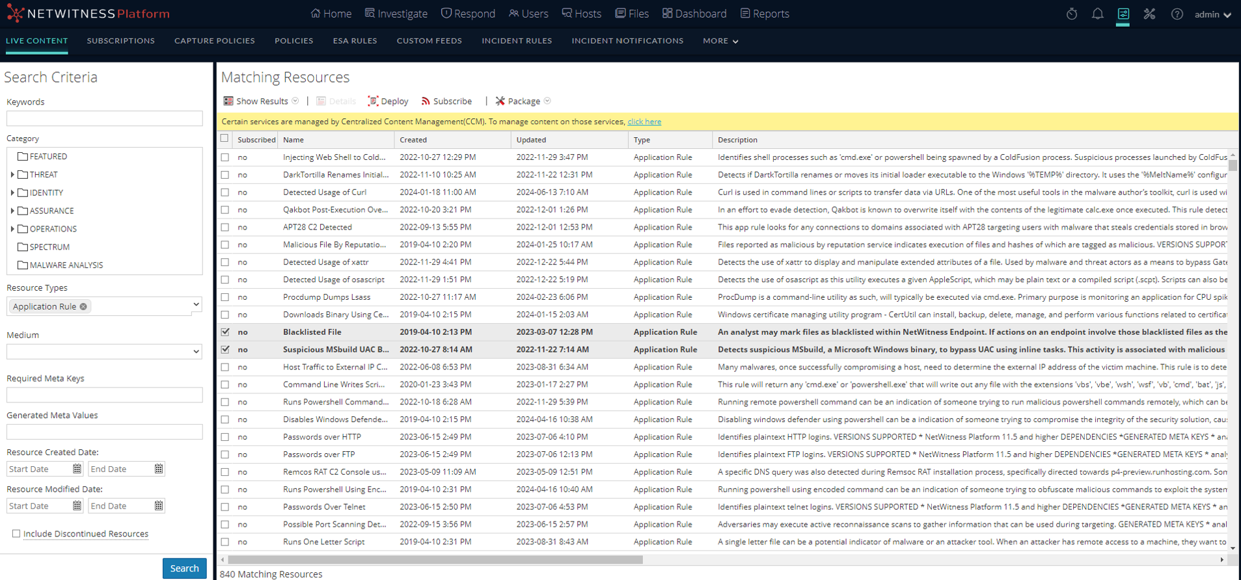Open the notifications bell icon
Image resolution: width=1241 pixels, height=580 pixels.
coord(1098,14)
